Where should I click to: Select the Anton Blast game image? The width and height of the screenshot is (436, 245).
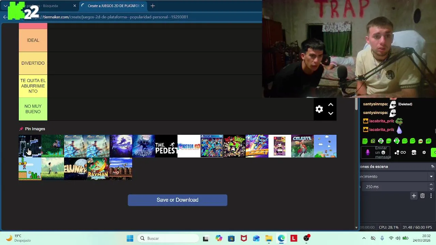[234, 146]
